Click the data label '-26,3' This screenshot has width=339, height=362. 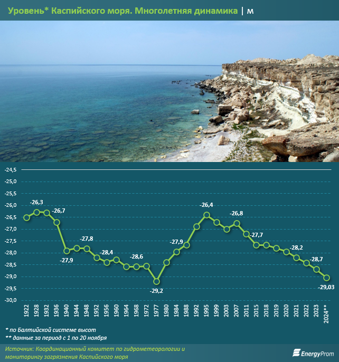click(x=36, y=203)
